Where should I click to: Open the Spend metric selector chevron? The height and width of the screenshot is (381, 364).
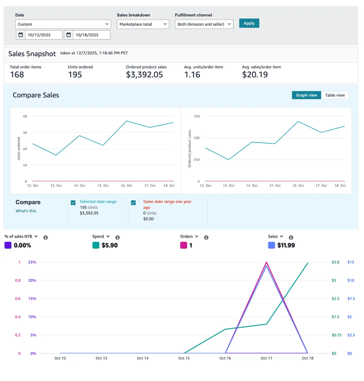[x=108, y=237]
